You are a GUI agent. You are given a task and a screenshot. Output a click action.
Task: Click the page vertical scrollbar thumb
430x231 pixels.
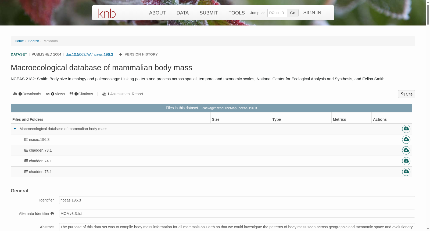point(428,14)
